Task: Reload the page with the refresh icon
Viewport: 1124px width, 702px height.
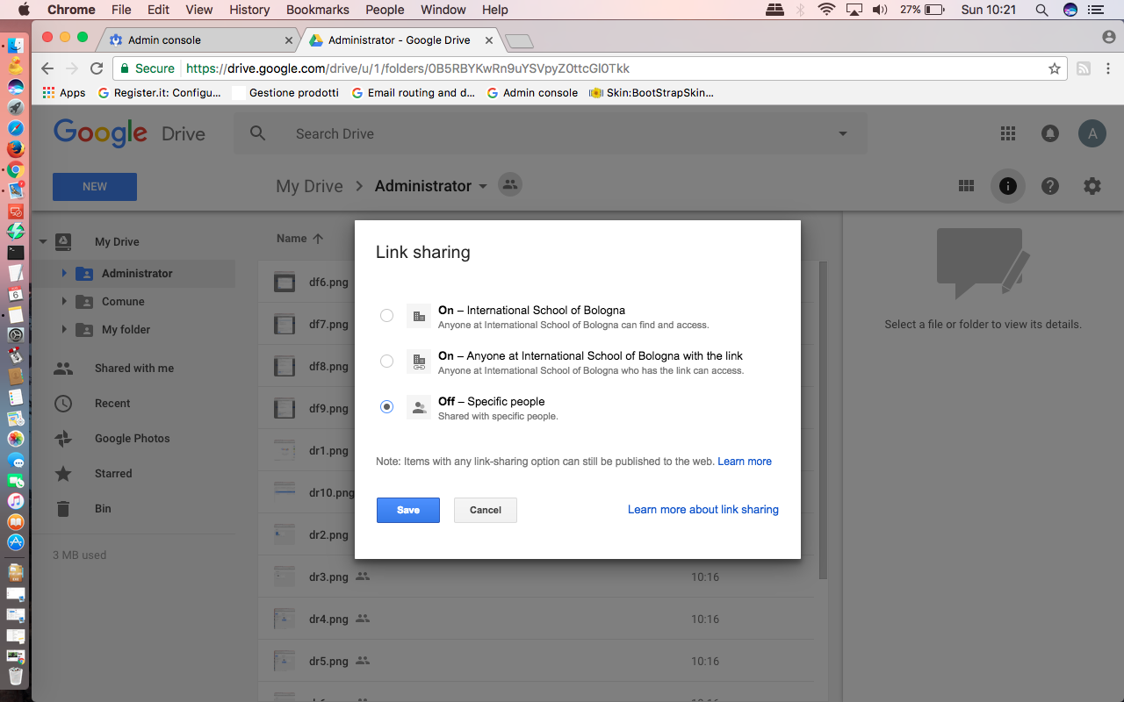Action: 96,68
